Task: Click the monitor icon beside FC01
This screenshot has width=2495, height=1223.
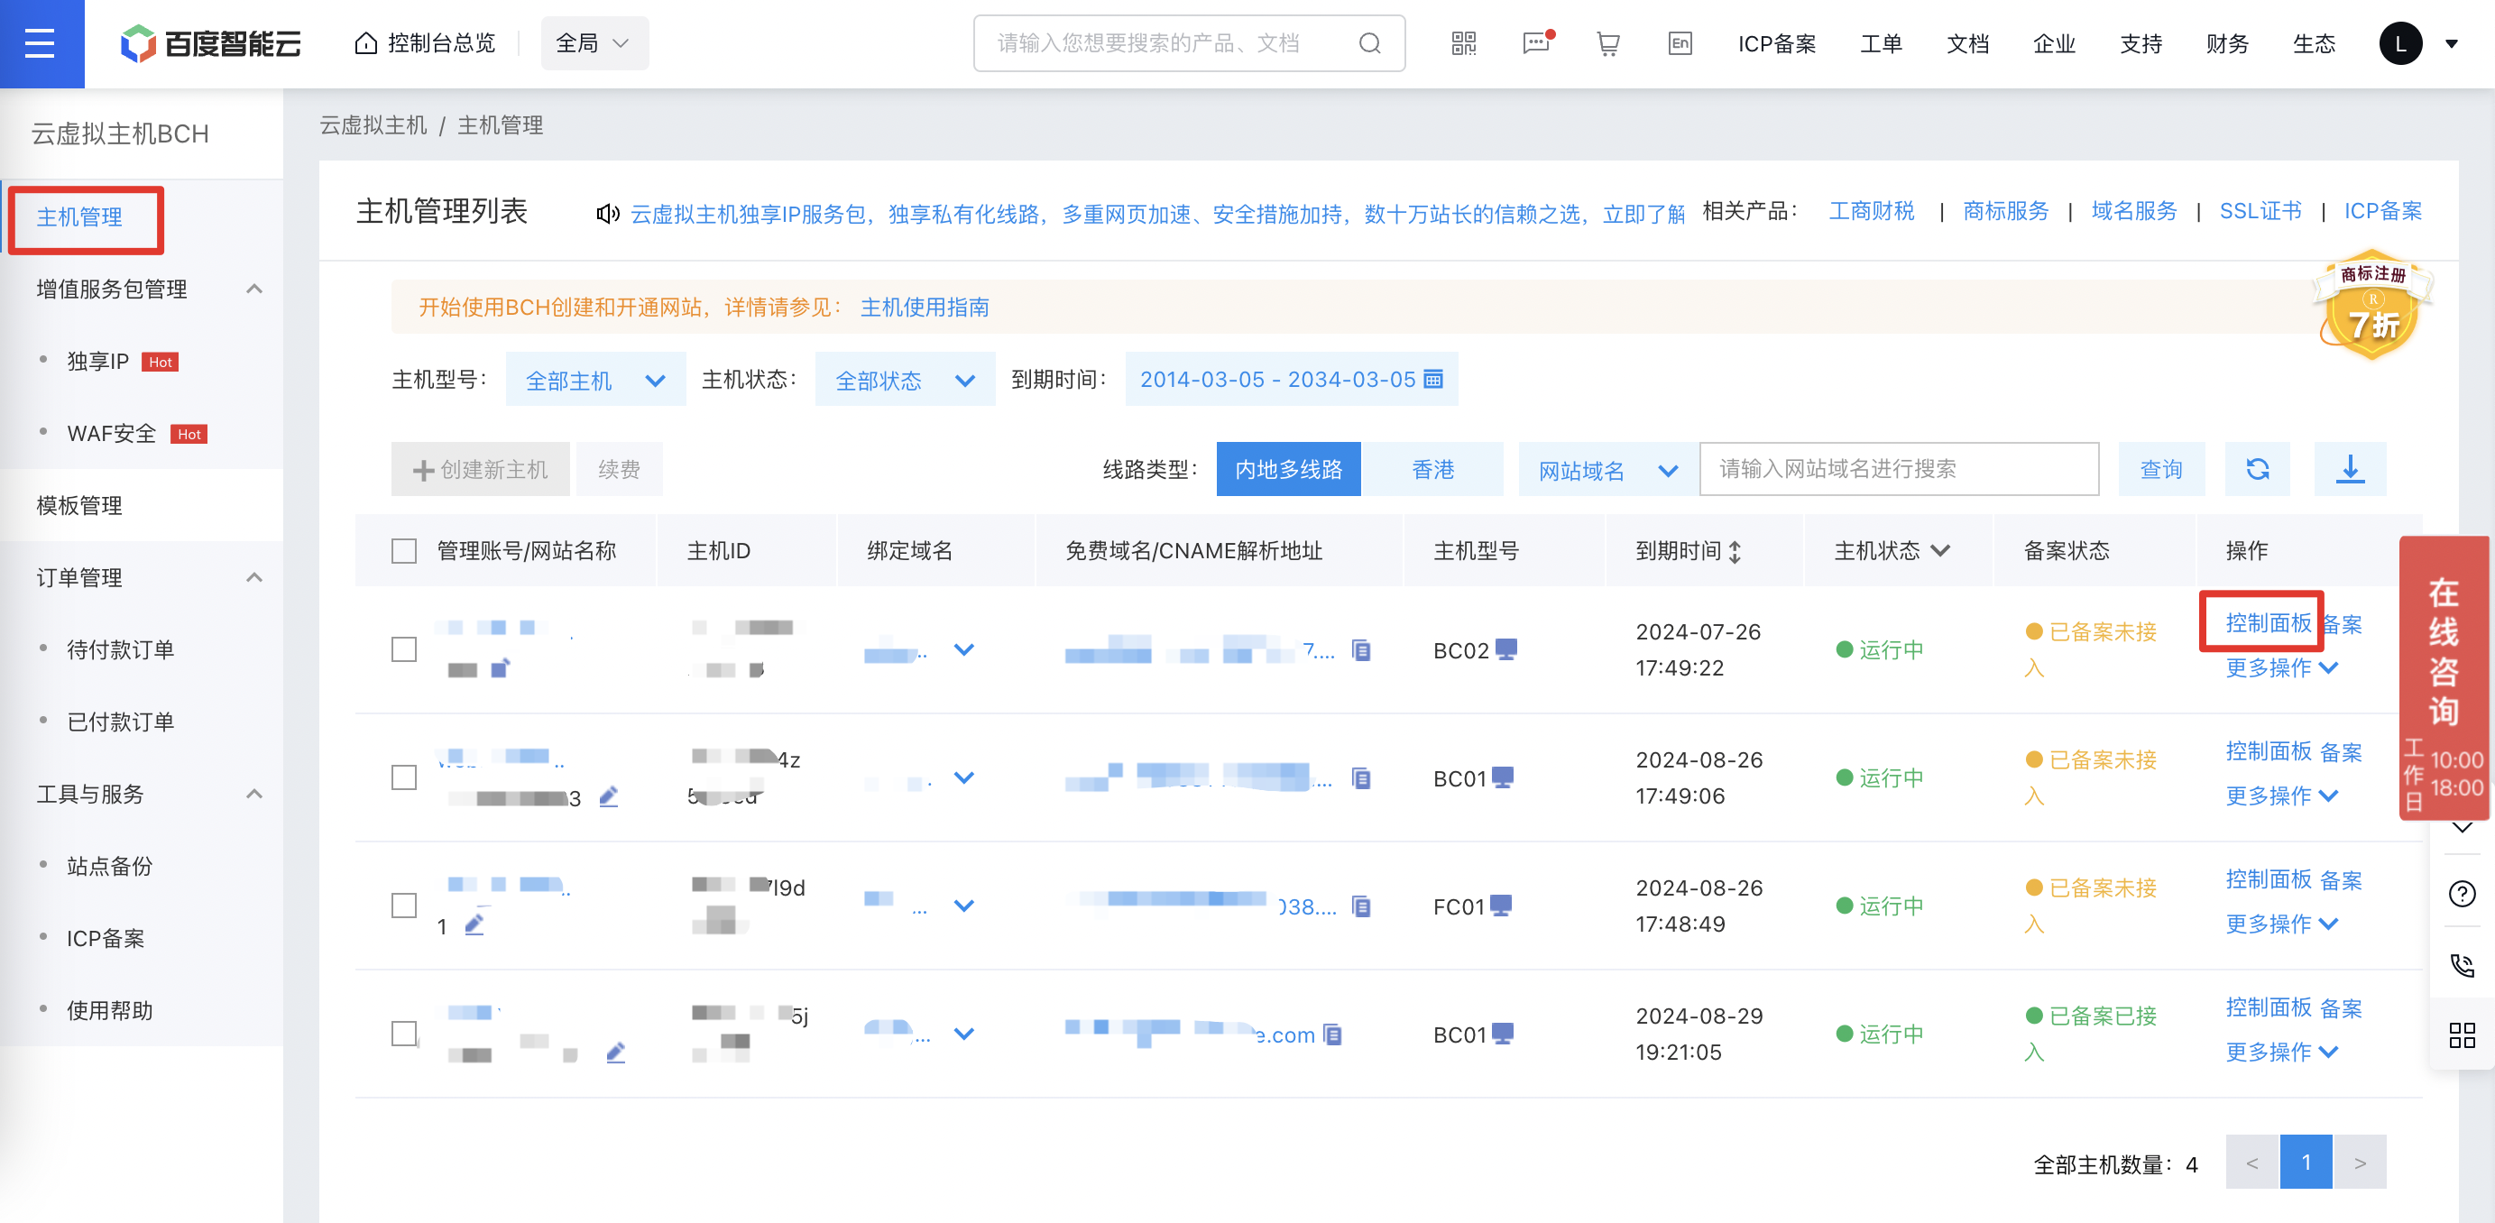Action: click(x=1500, y=906)
